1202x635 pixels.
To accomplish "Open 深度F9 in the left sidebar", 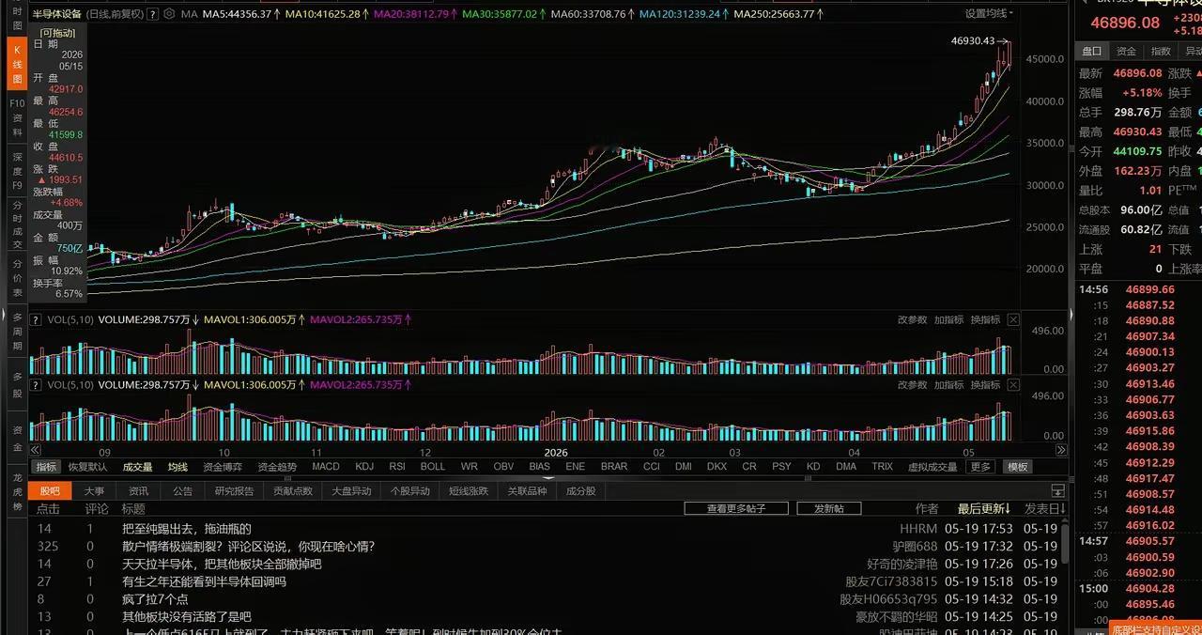I will point(17,172).
